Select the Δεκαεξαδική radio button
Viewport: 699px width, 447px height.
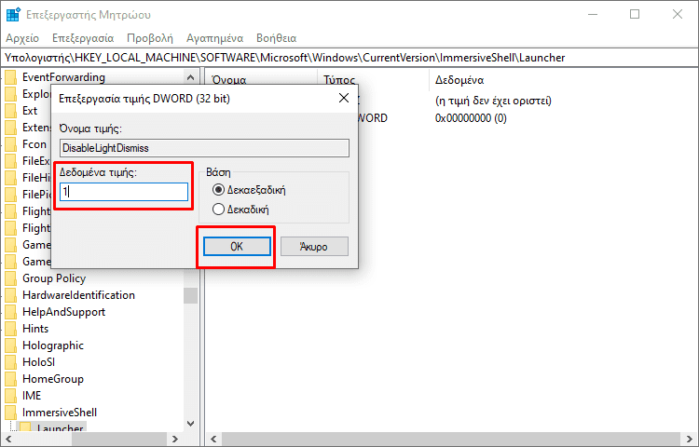218,190
